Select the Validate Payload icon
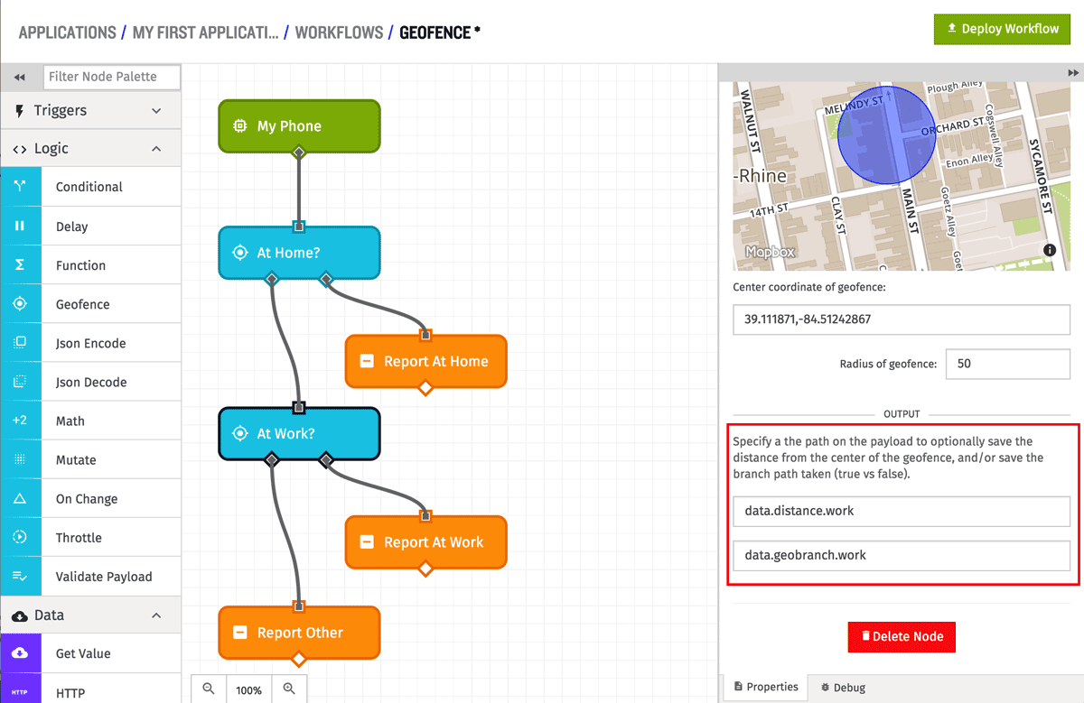The width and height of the screenshot is (1084, 703). coord(20,576)
